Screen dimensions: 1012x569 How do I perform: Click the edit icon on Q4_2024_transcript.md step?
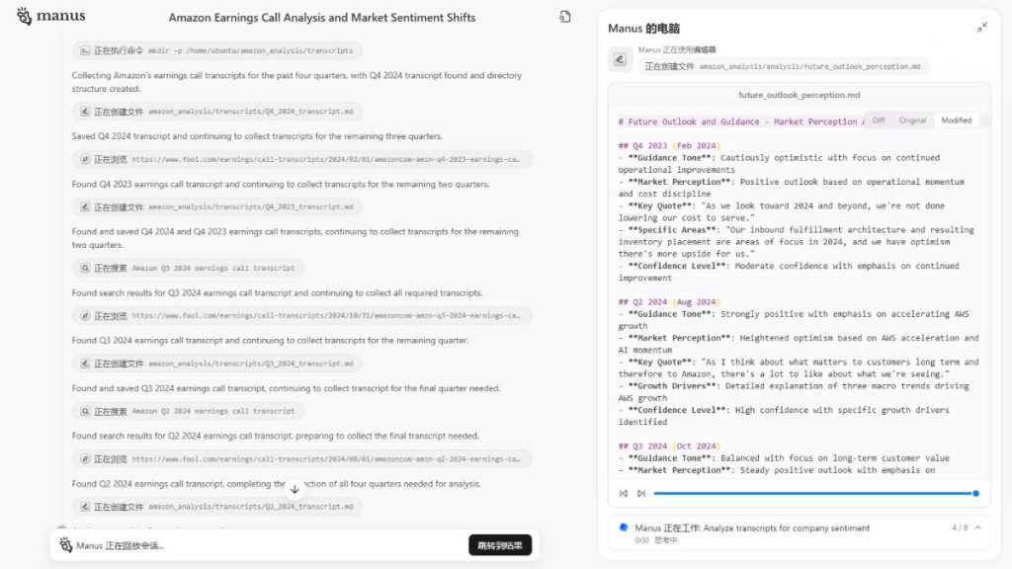pos(85,112)
